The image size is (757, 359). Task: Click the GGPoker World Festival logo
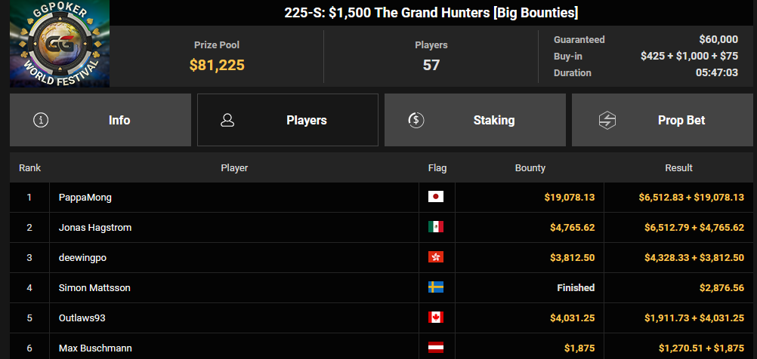(x=60, y=44)
